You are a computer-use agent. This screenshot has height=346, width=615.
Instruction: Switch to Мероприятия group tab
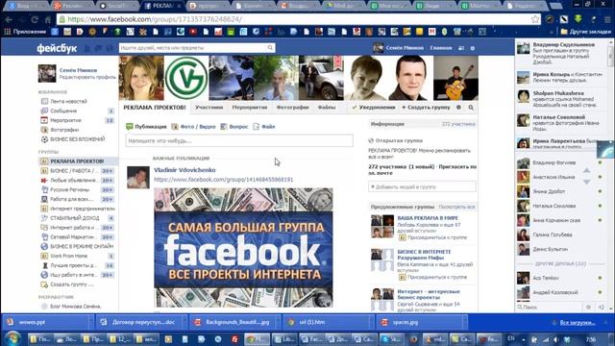coord(250,107)
